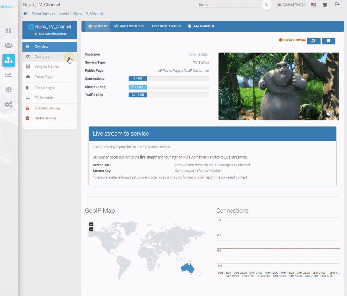The width and height of the screenshot is (347, 296).
Task: Click the Service Offline status text
Action: coord(294,40)
